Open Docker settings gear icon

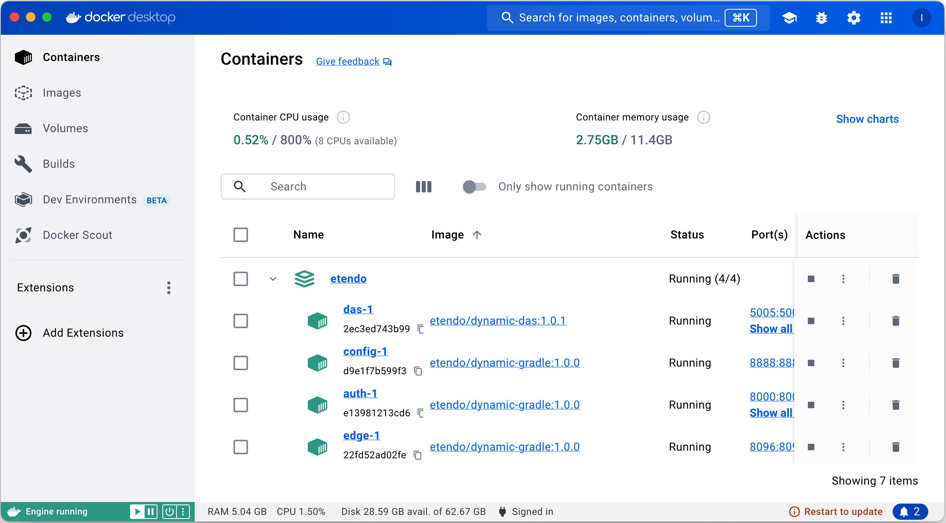(854, 18)
